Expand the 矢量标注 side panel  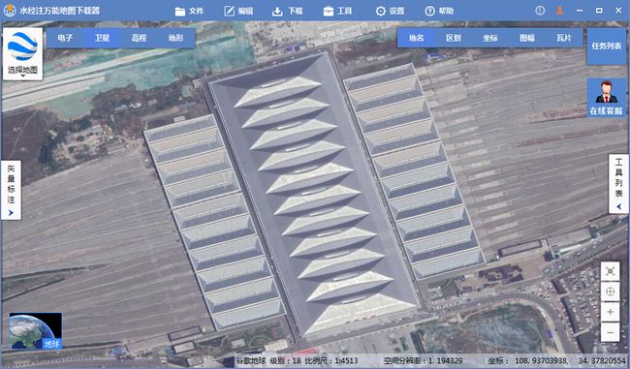[x=12, y=190]
